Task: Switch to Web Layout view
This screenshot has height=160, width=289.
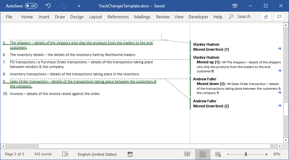Action: coord(218,154)
